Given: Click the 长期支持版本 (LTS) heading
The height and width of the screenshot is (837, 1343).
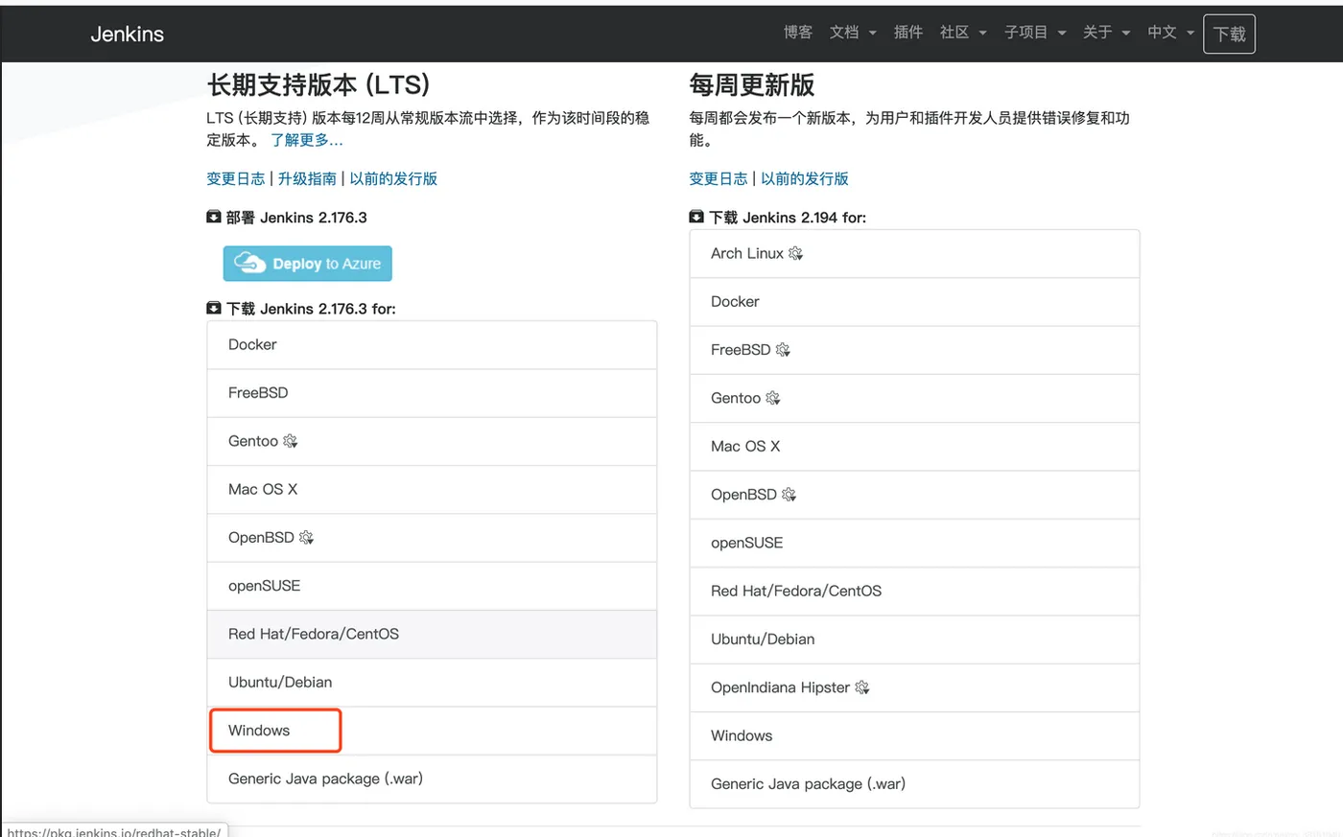Looking at the screenshot, I should click(x=318, y=85).
